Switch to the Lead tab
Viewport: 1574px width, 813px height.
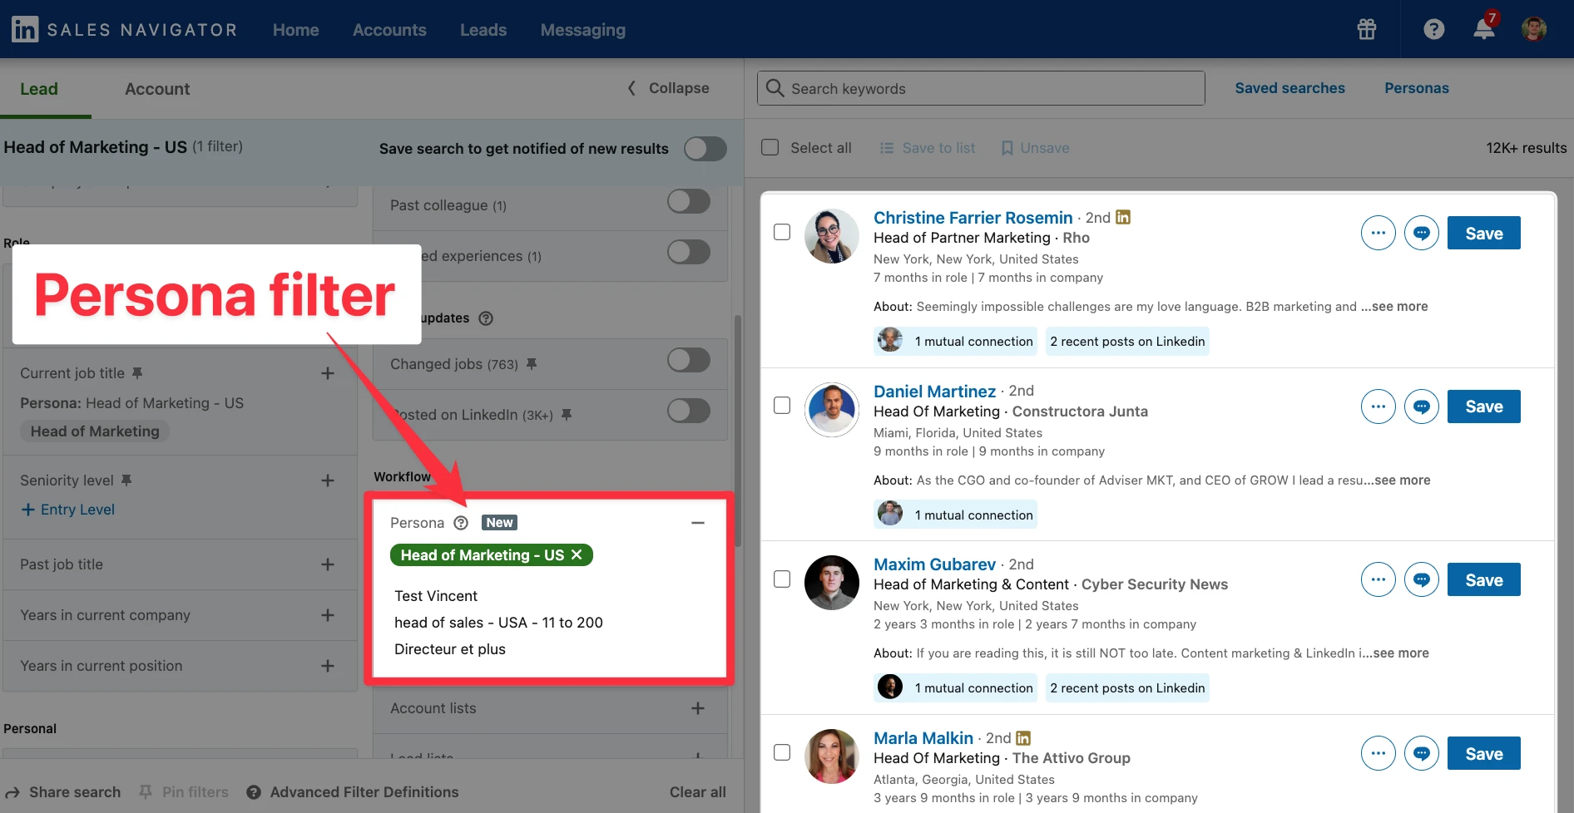(x=39, y=89)
